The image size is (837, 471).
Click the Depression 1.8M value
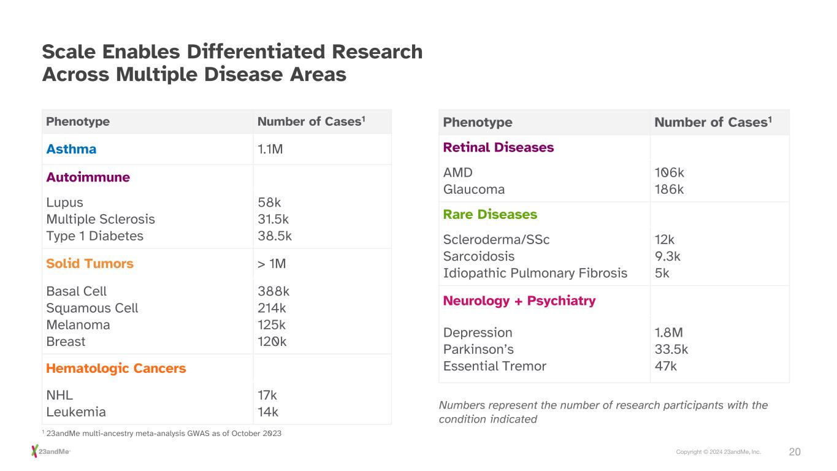(668, 333)
